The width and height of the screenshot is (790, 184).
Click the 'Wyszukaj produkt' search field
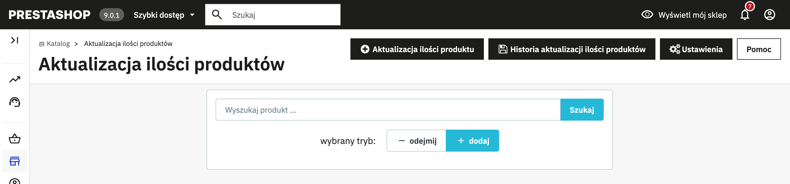pos(388,110)
